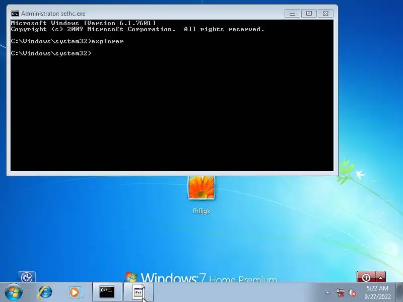Click the Microsoft Windows version line

pyautogui.click(x=83, y=23)
